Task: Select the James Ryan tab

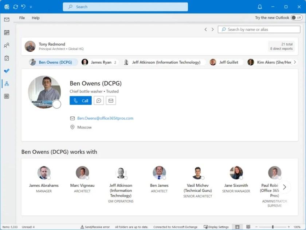Action: (100, 62)
